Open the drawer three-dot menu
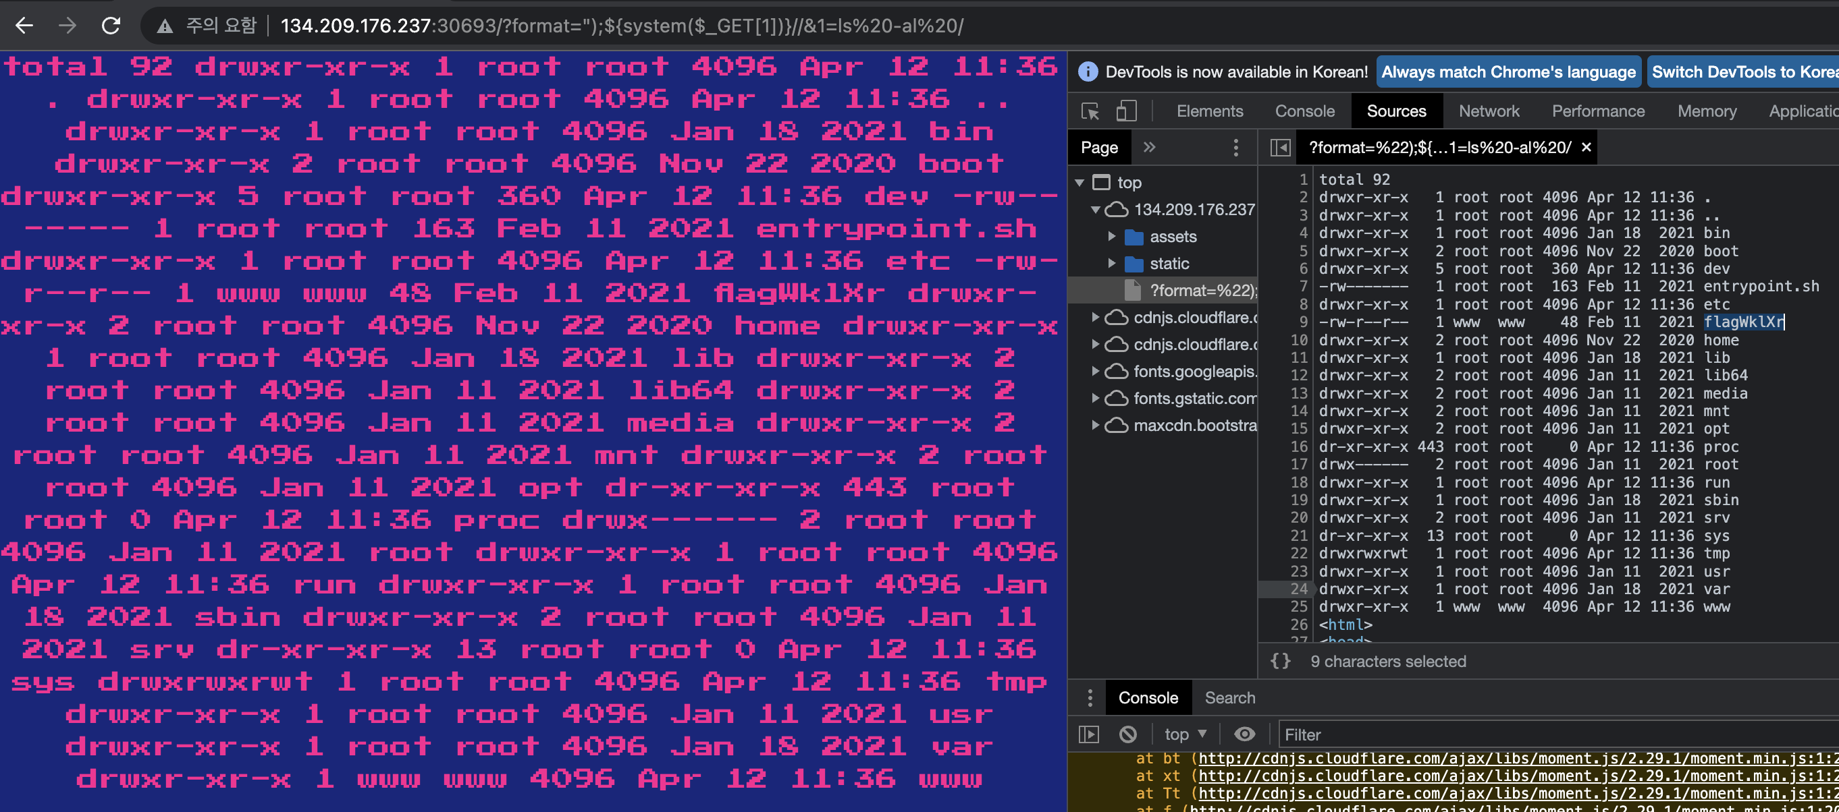This screenshot has width=1839, height=812. click(1090, 698)
